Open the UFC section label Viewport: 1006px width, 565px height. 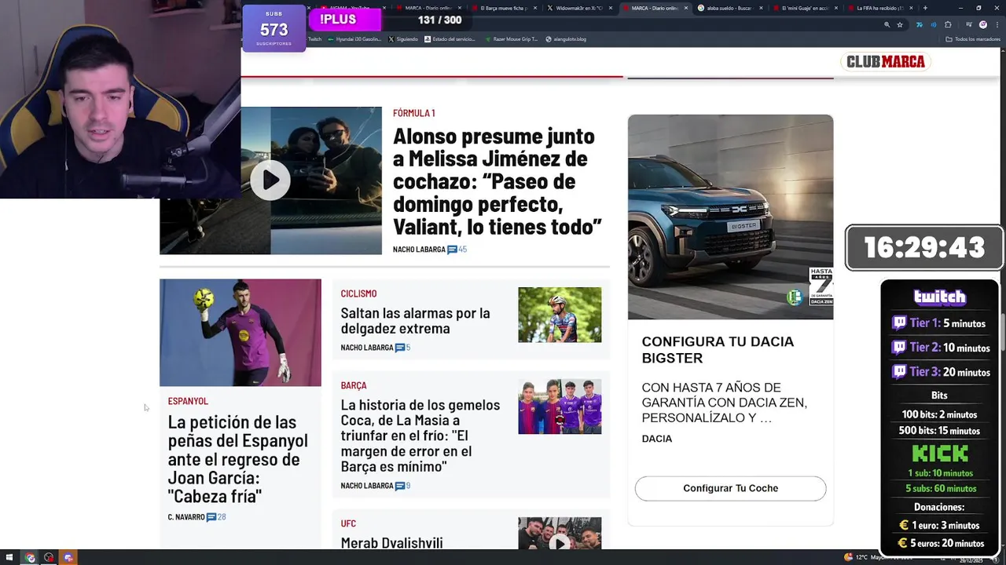[348, 523]
